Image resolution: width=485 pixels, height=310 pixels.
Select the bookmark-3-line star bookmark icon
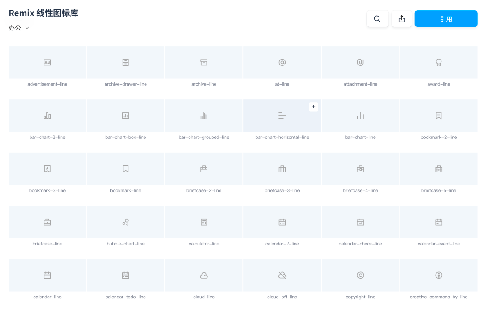[47, 169]
